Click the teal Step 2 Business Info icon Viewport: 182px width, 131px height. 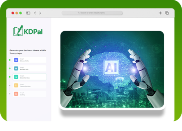tap(16, 69)
